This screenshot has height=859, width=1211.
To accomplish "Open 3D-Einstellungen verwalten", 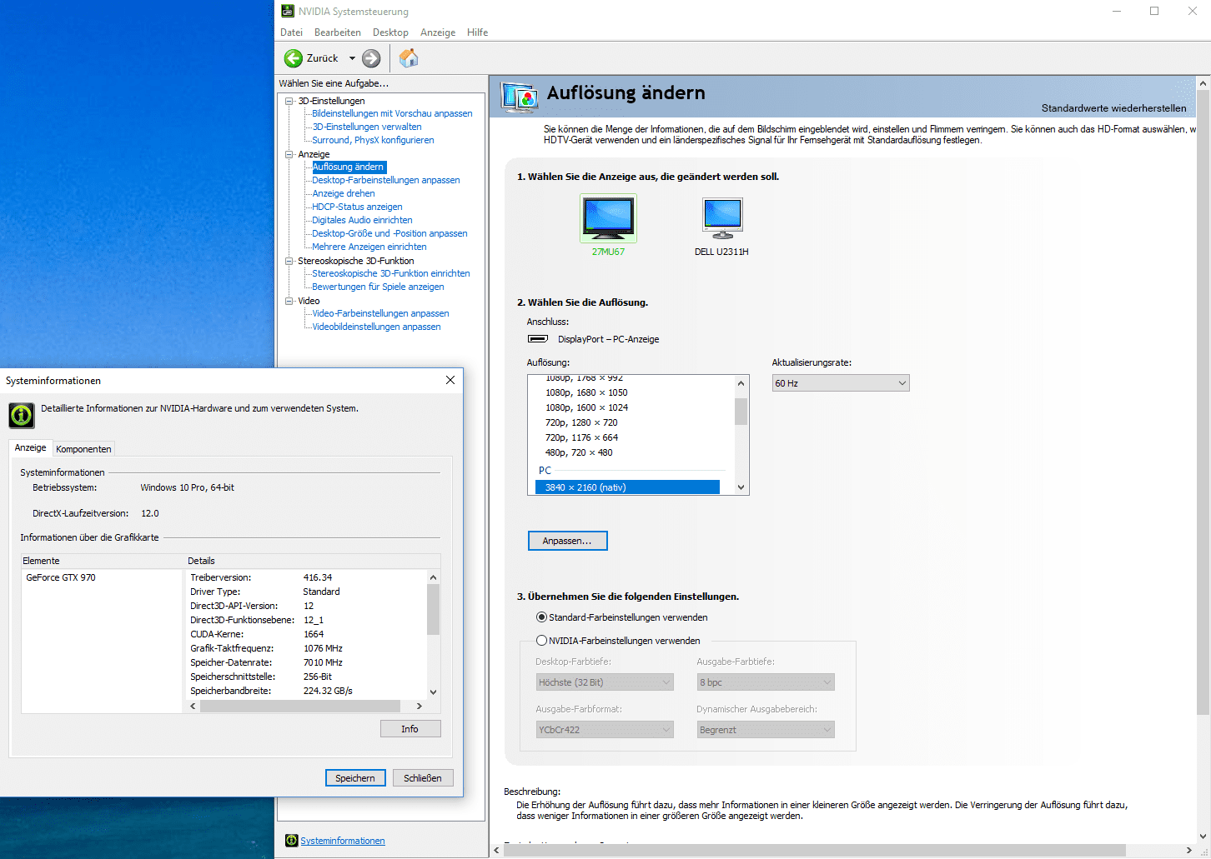I will click(x=367, y=127).
